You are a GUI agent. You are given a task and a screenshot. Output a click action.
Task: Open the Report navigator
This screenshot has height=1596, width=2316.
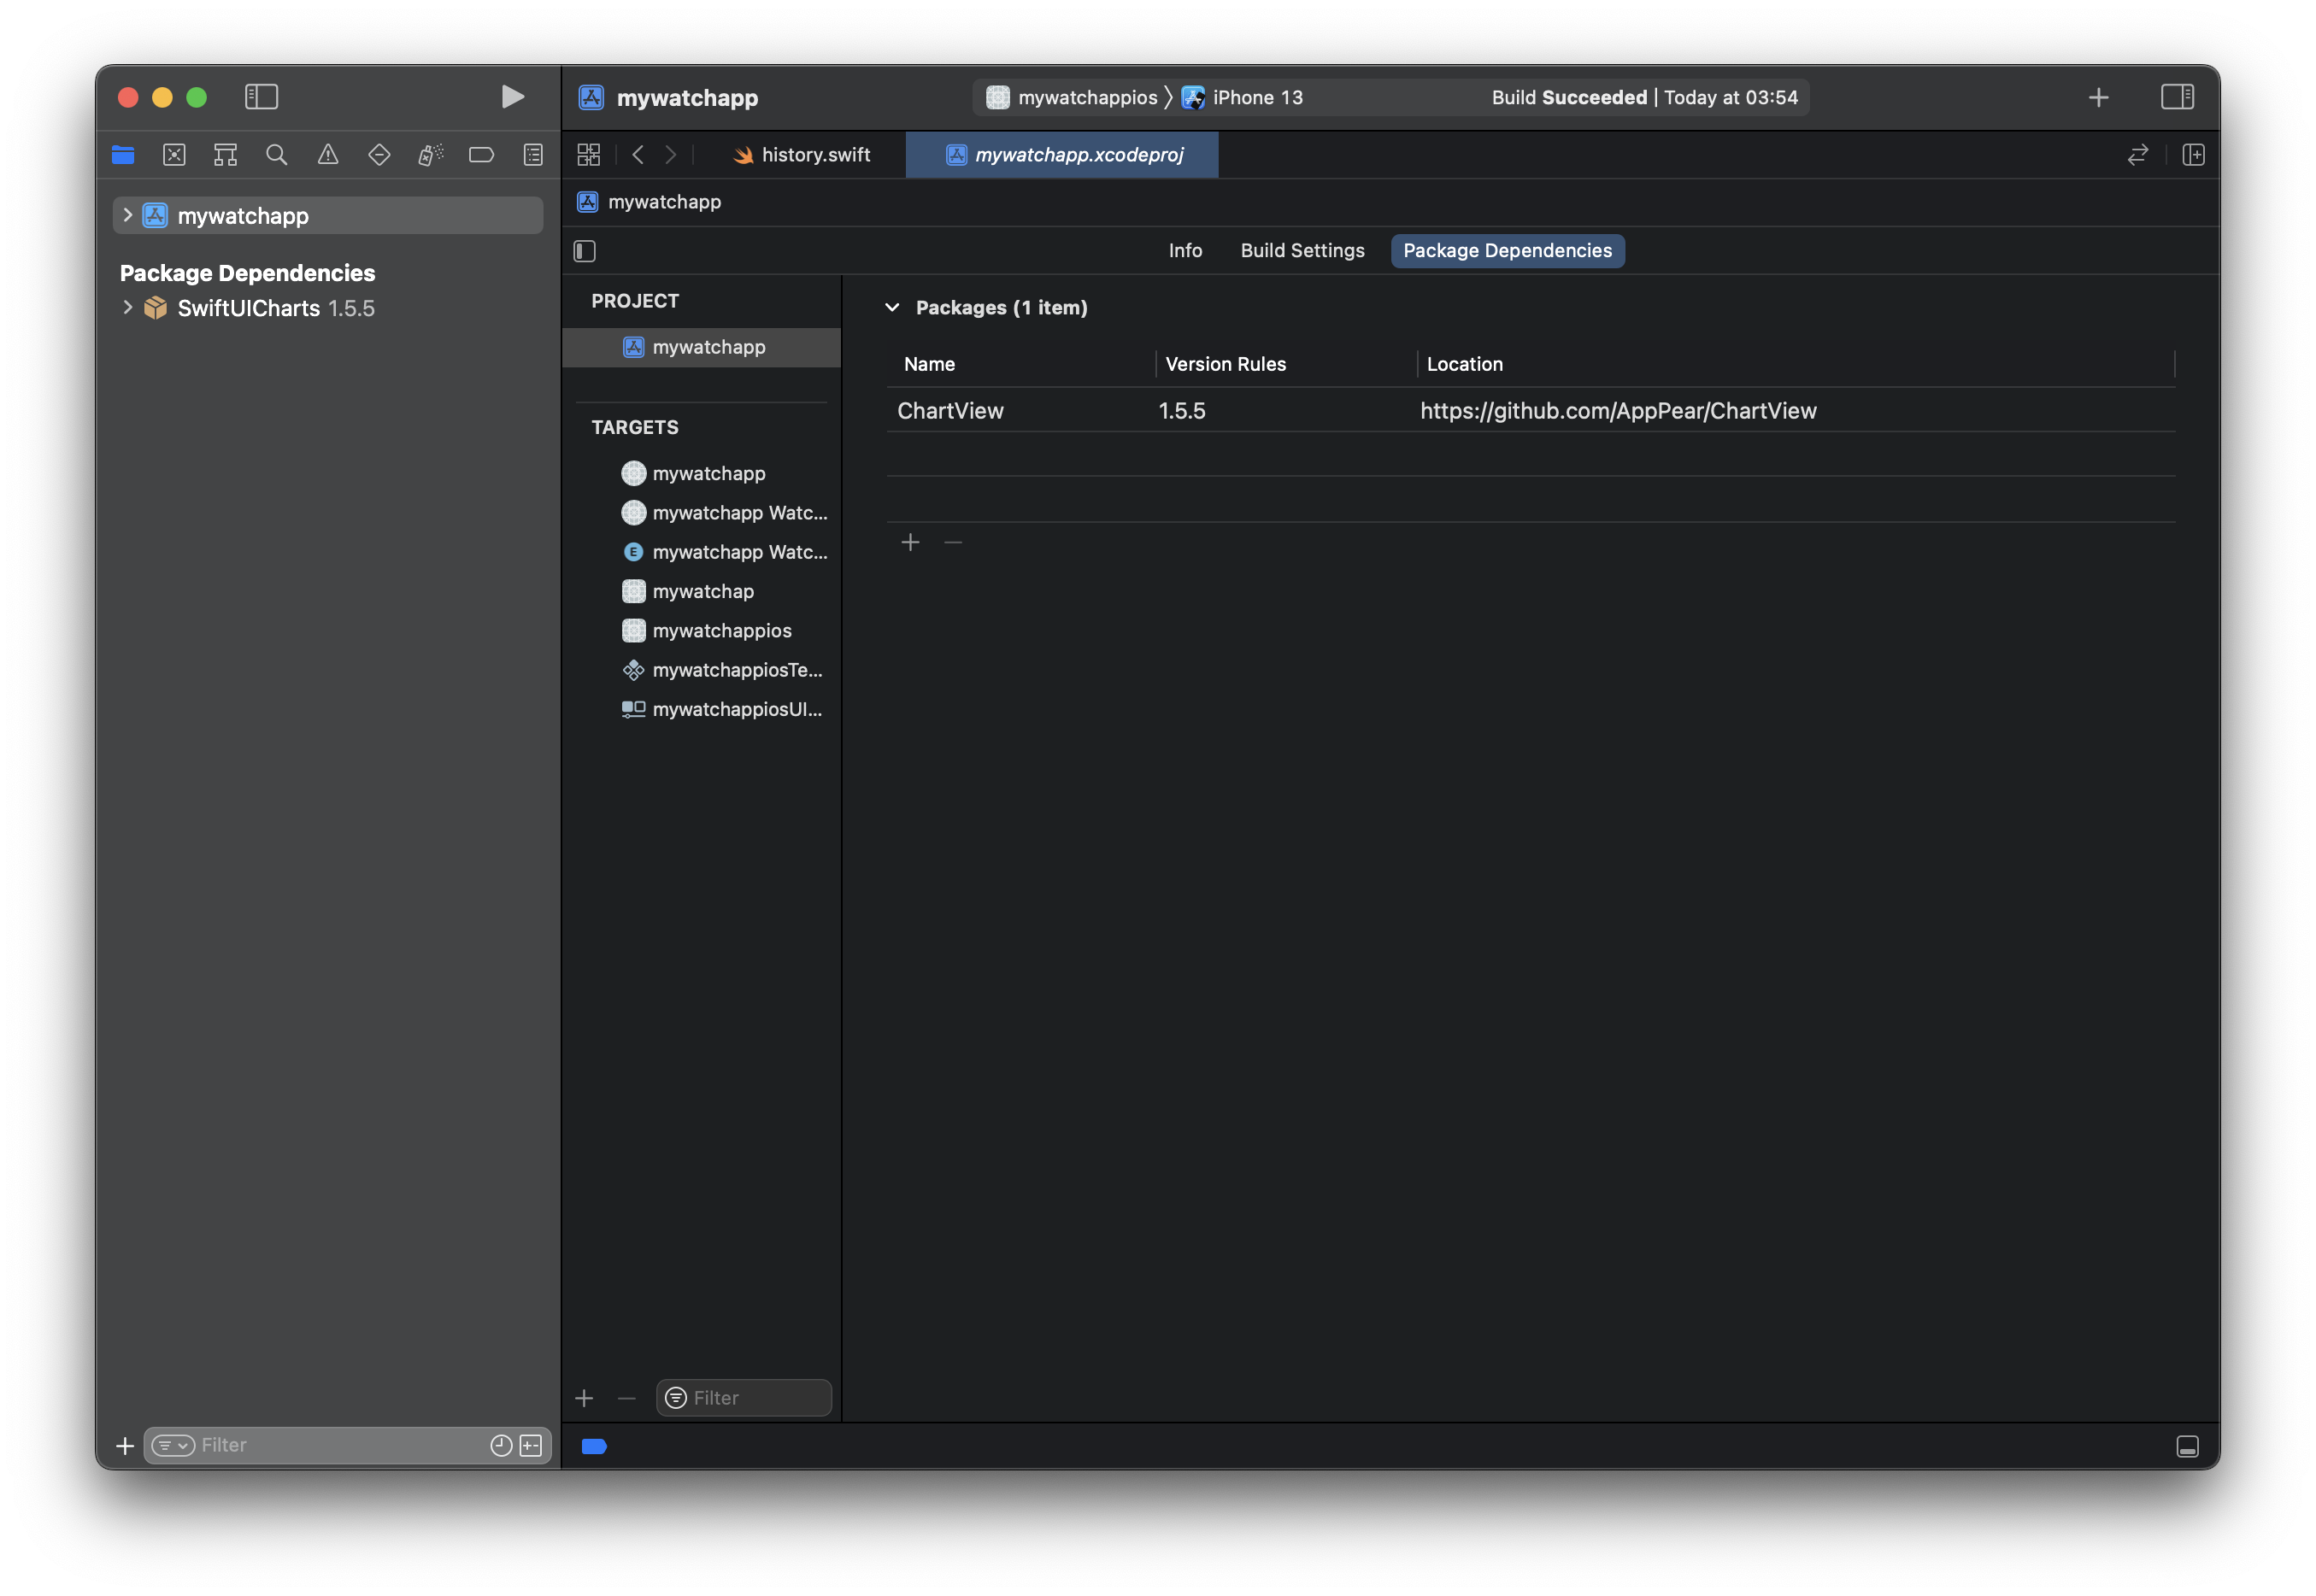coord(533,155)
